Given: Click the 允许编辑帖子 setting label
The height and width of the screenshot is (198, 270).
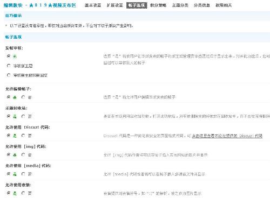Looking at the screenshot, I should click(x=18, y=89).
